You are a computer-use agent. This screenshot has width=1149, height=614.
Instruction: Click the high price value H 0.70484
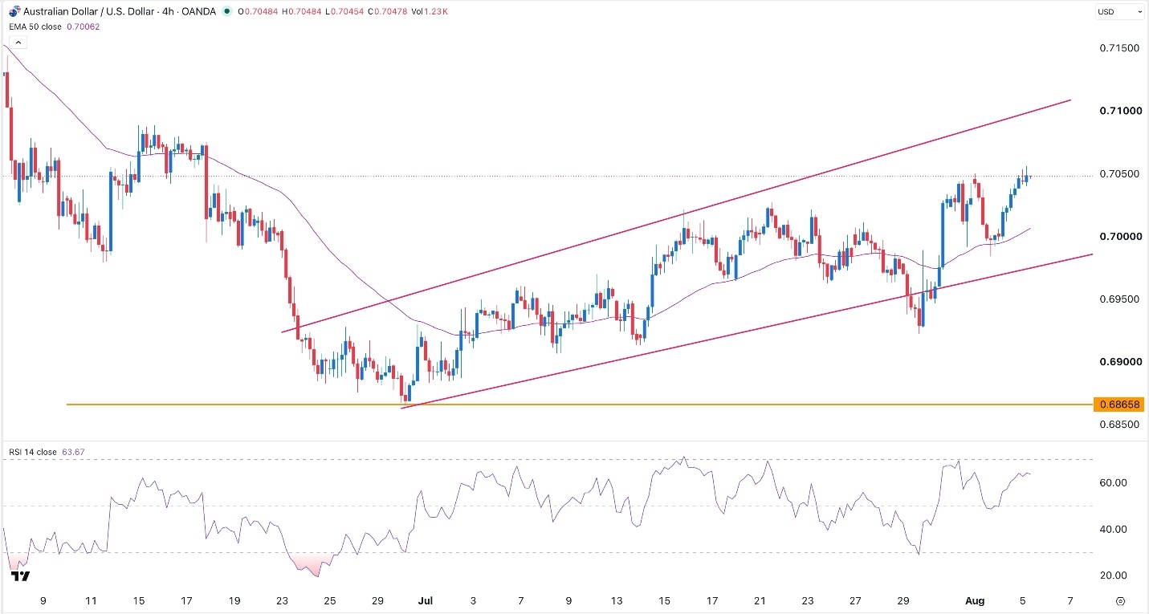pos(300,10)
